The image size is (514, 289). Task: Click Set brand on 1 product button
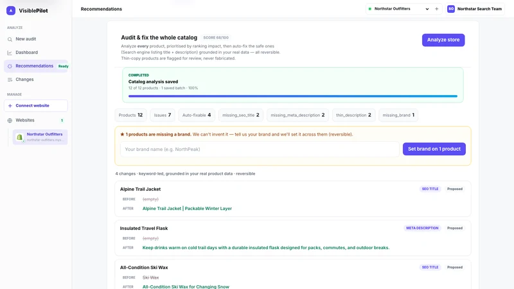tap(434, 149)
